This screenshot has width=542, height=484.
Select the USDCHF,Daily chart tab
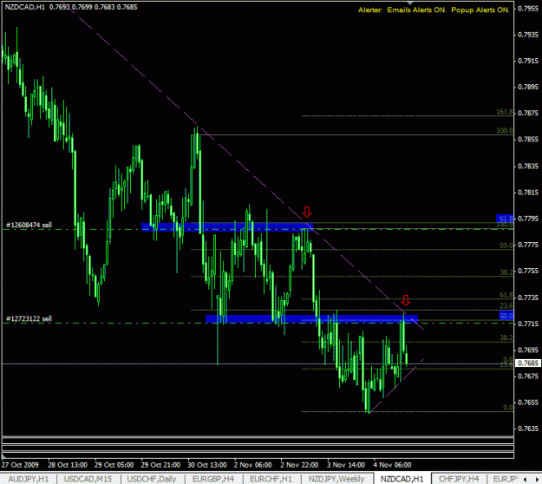[152, 479]
